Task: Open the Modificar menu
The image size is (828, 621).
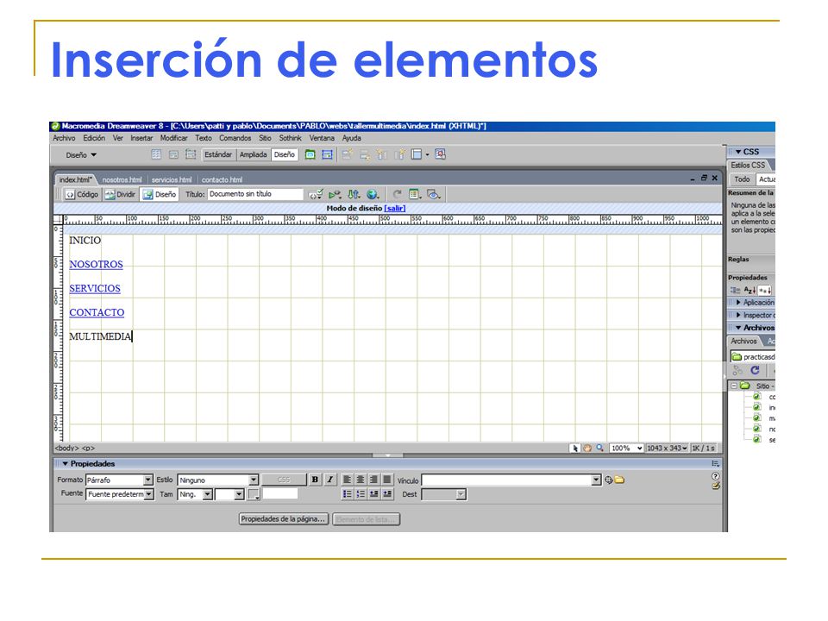Action: click(x=173, y=138)
